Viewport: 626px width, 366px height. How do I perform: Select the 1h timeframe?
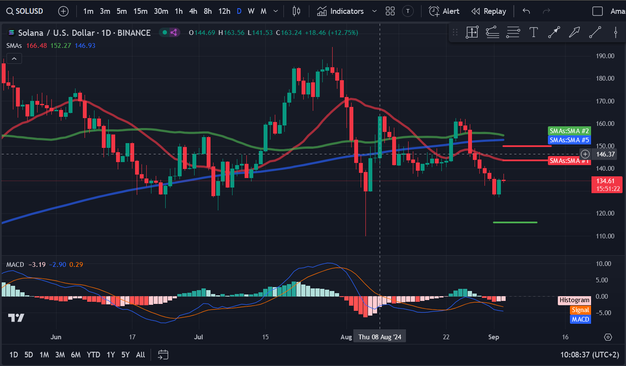[179, 11]
